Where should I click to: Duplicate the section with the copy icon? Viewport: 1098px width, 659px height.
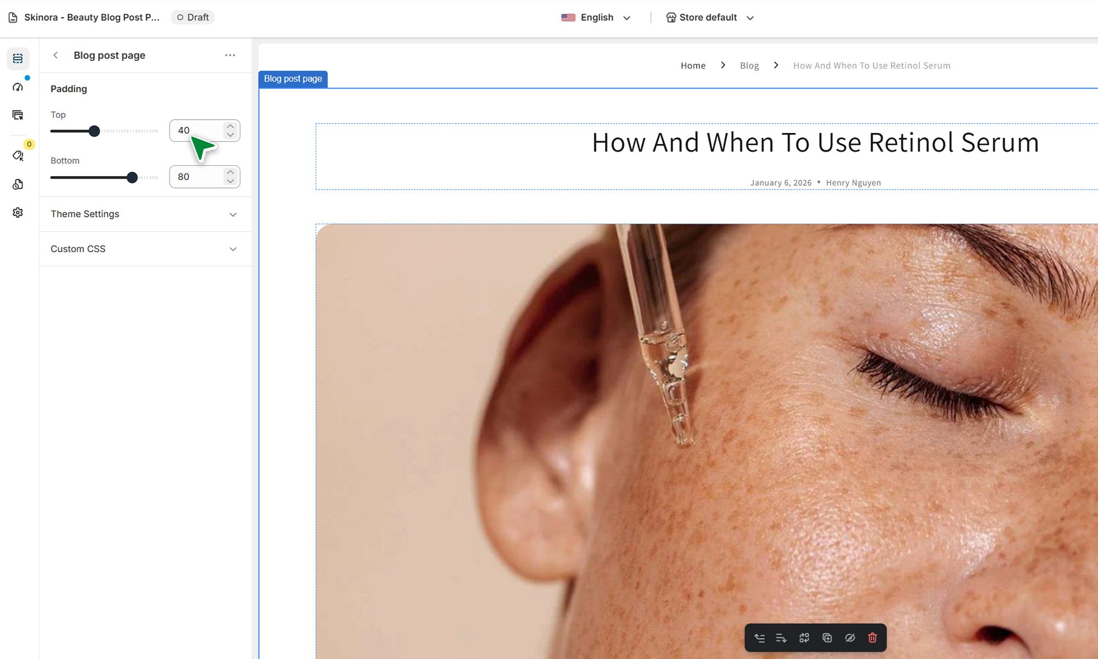click(827, 638)
